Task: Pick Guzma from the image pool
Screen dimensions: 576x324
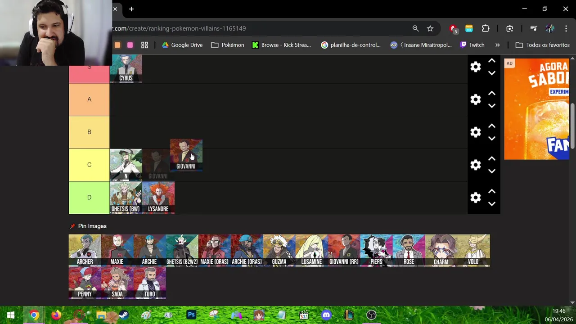Action: tap(279, 250)
